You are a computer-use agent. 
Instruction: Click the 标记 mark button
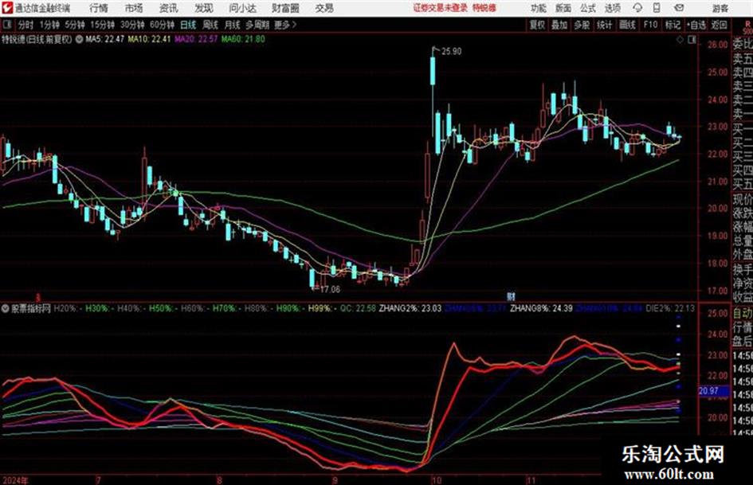pyautogui.click(x=673, y=25)
